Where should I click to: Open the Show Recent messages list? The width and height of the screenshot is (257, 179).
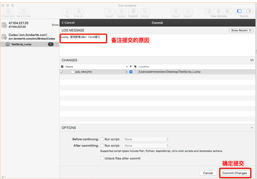(241, 30)
